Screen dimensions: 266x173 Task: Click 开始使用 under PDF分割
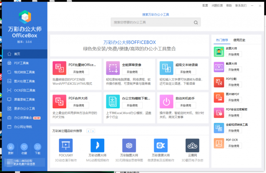pos(234,85)
